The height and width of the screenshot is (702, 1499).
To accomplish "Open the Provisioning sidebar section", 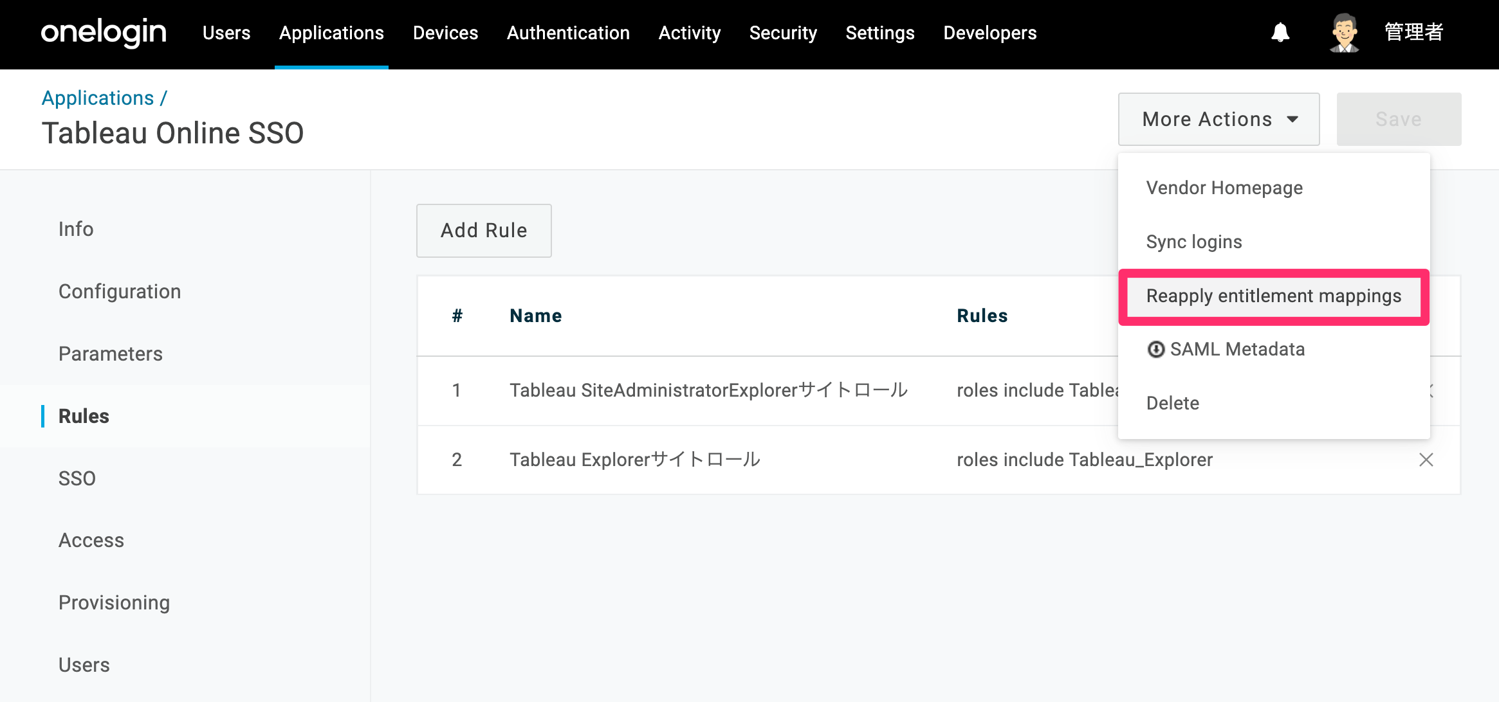I will [114, 602].
